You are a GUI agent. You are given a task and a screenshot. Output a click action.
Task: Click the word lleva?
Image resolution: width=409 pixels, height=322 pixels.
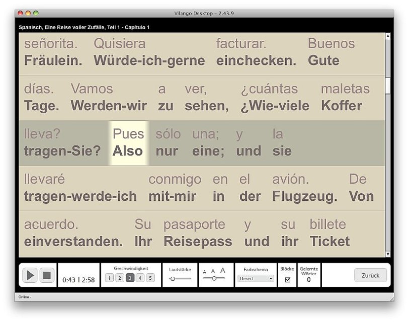click(42, 134)
